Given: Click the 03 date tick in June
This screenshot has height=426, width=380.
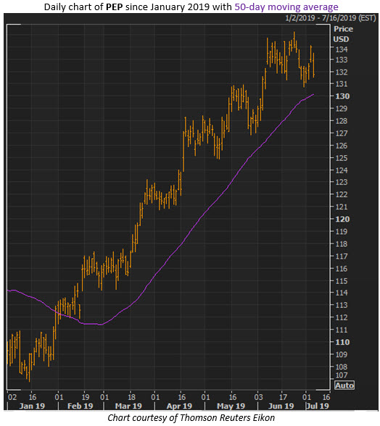Looking at the screenshot, I should pos(258,397).
